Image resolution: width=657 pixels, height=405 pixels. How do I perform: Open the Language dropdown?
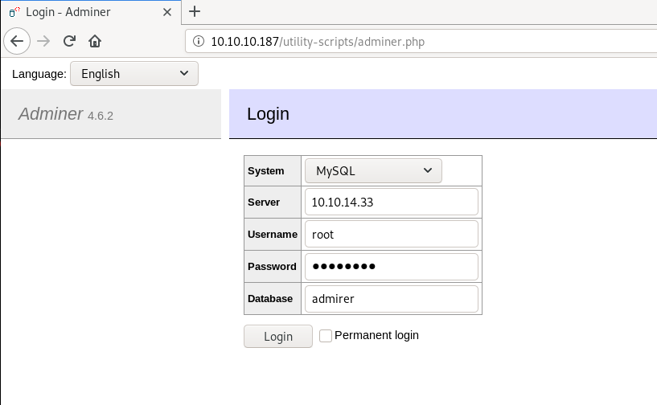point(133,74)
